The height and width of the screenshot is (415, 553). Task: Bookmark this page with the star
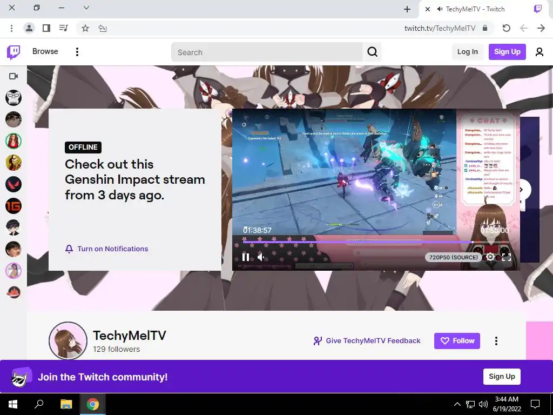point(85,28)
